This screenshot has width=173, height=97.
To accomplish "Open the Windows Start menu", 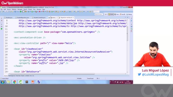I will [x=2, y=82].
